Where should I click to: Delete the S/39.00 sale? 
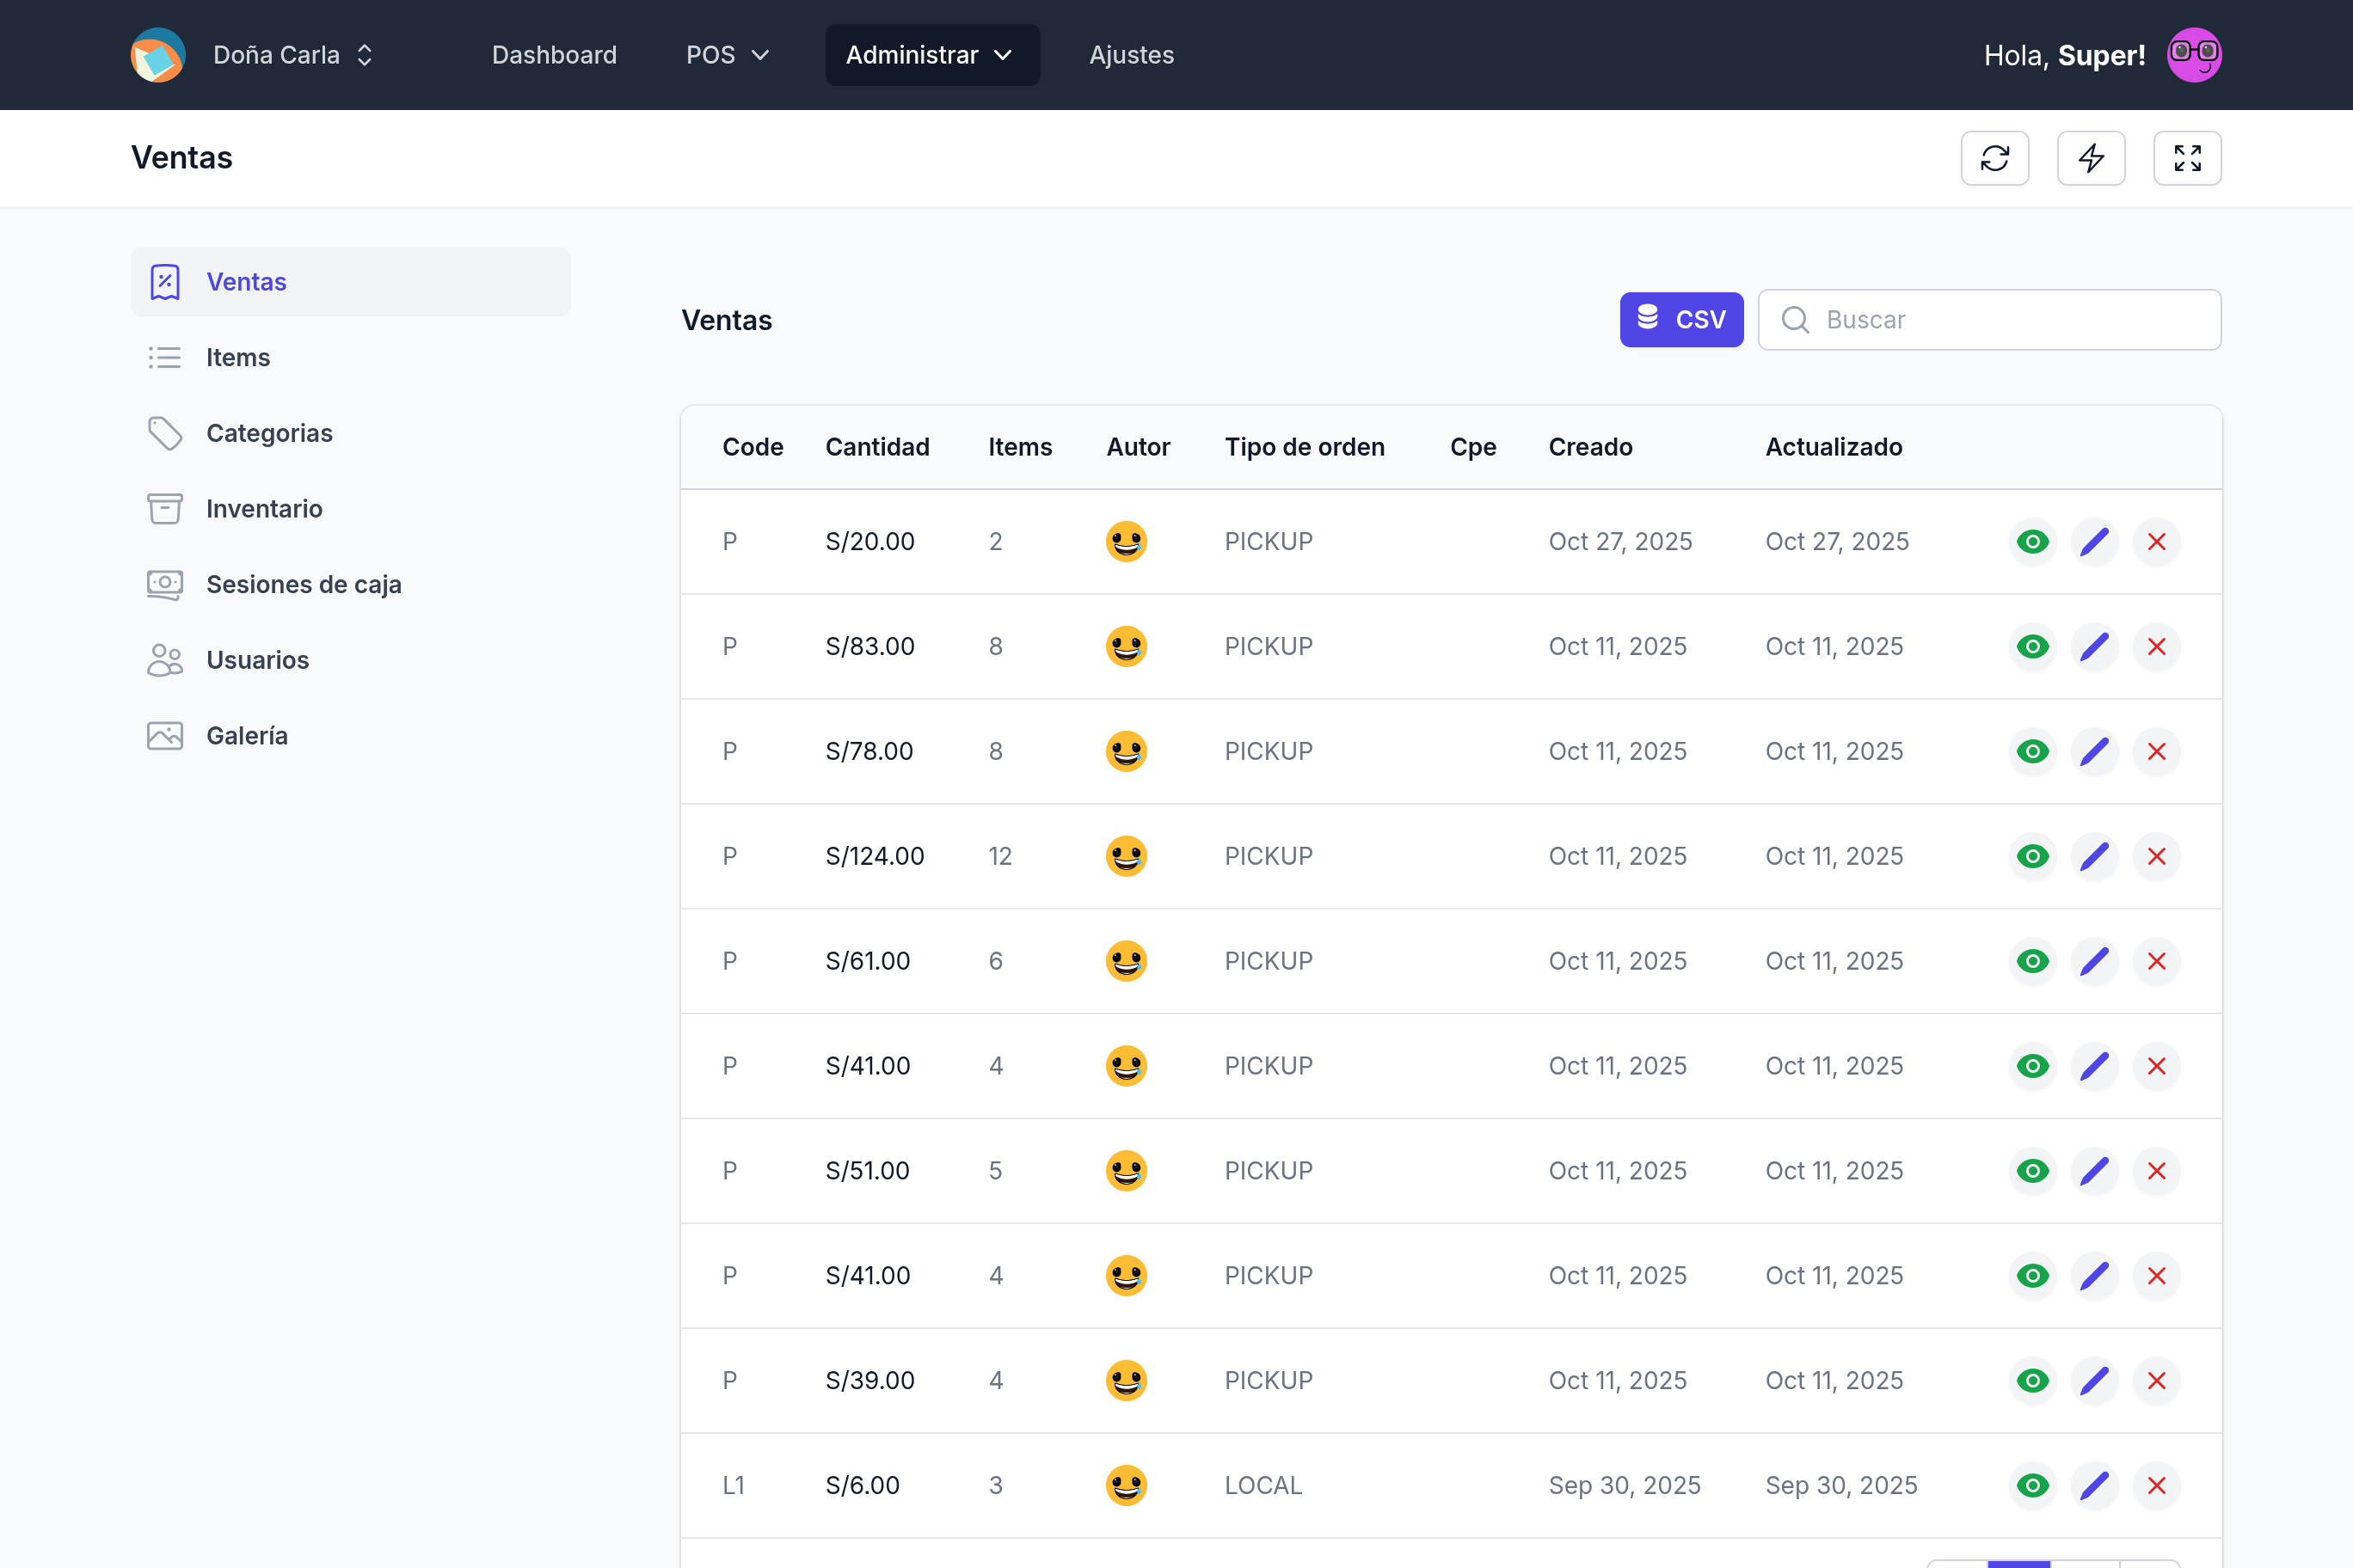2157,1381
